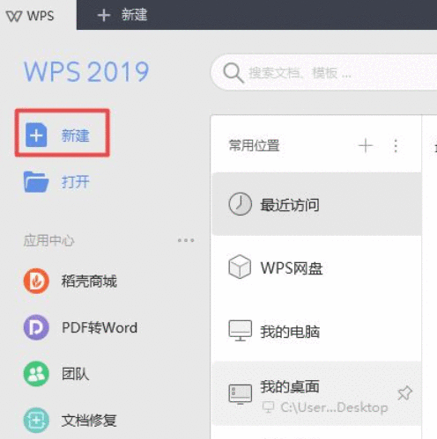The width and height of the screenshot is (437, 439).
Task: Click the 文档修复 label
Action: [x=89, y=421]
